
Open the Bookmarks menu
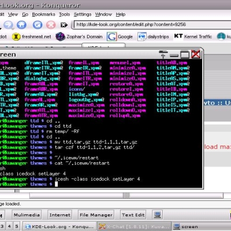pos(43,14)
